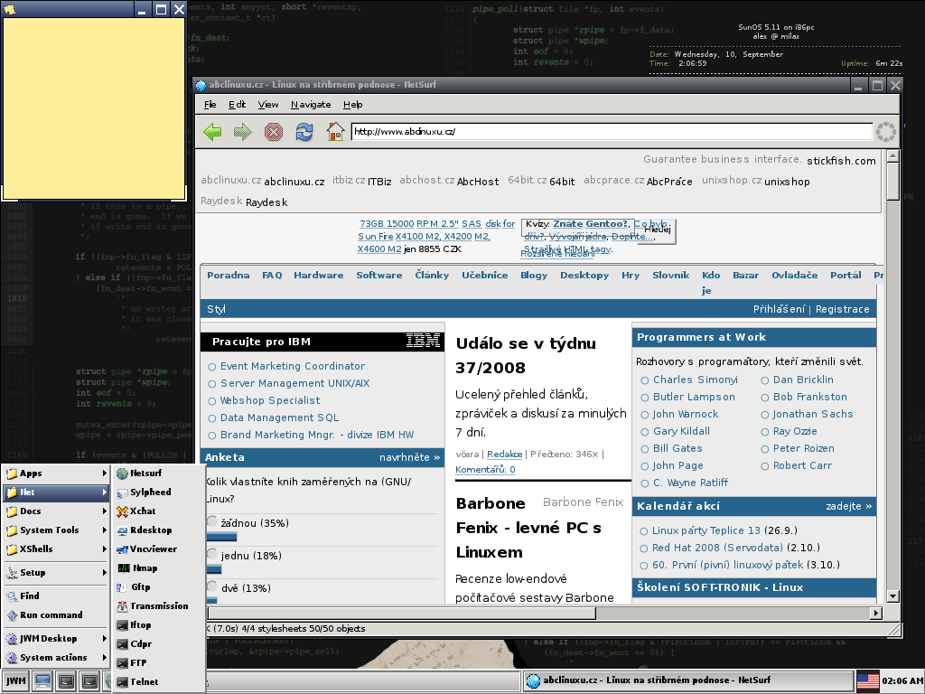Expand the JWM Desktop submenu

click(x=56, y=639)
